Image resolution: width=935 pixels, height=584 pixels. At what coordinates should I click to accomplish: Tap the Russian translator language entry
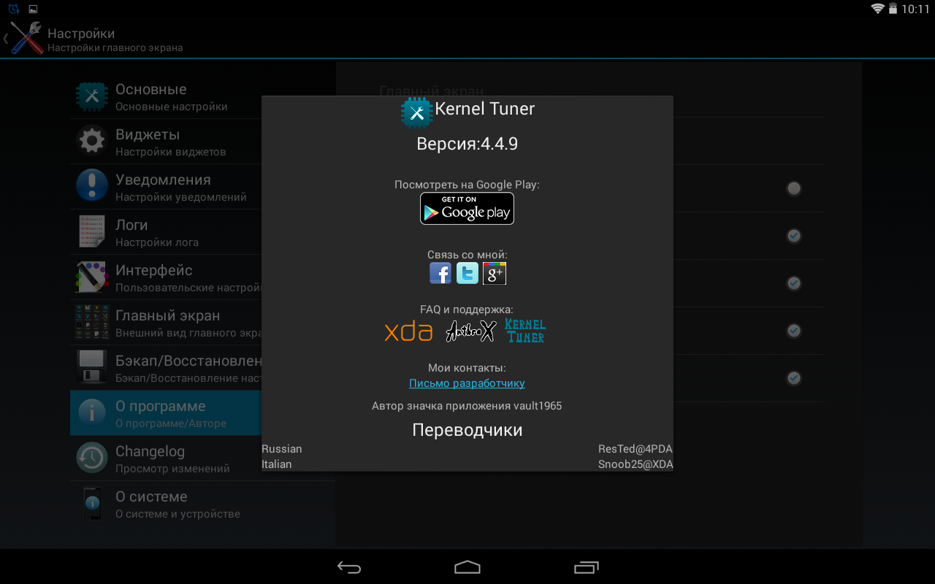pyautogui.click(x=282, y=449)
